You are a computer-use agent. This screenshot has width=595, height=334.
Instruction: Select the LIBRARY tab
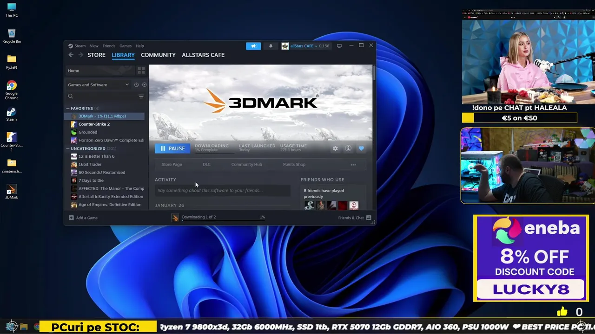pyautogui.click(x=123, y=55)
